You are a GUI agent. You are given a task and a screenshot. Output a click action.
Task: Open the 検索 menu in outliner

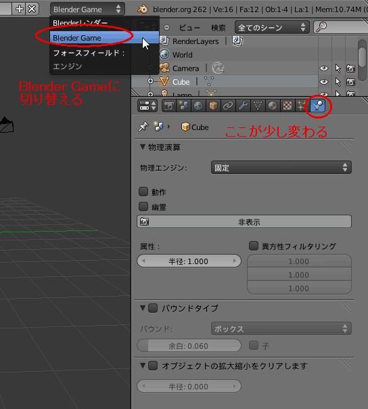[x=218, y=28]
